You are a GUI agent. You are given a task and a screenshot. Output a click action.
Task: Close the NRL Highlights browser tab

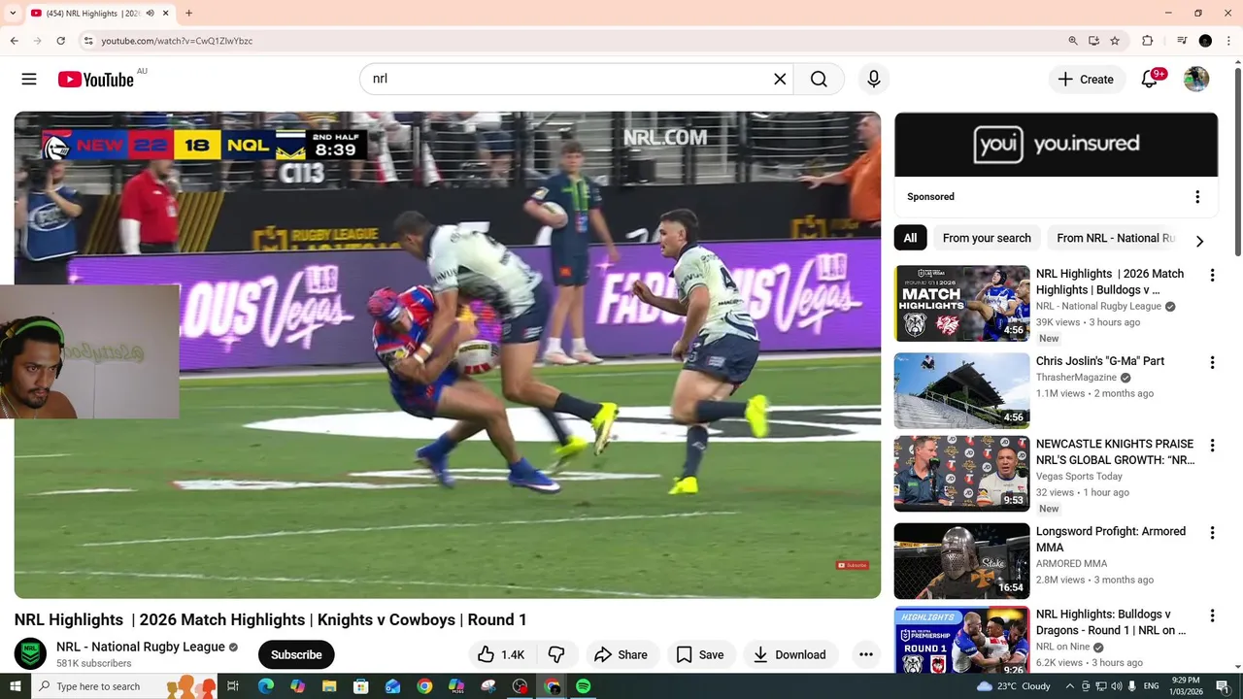(x=166, y=14)
